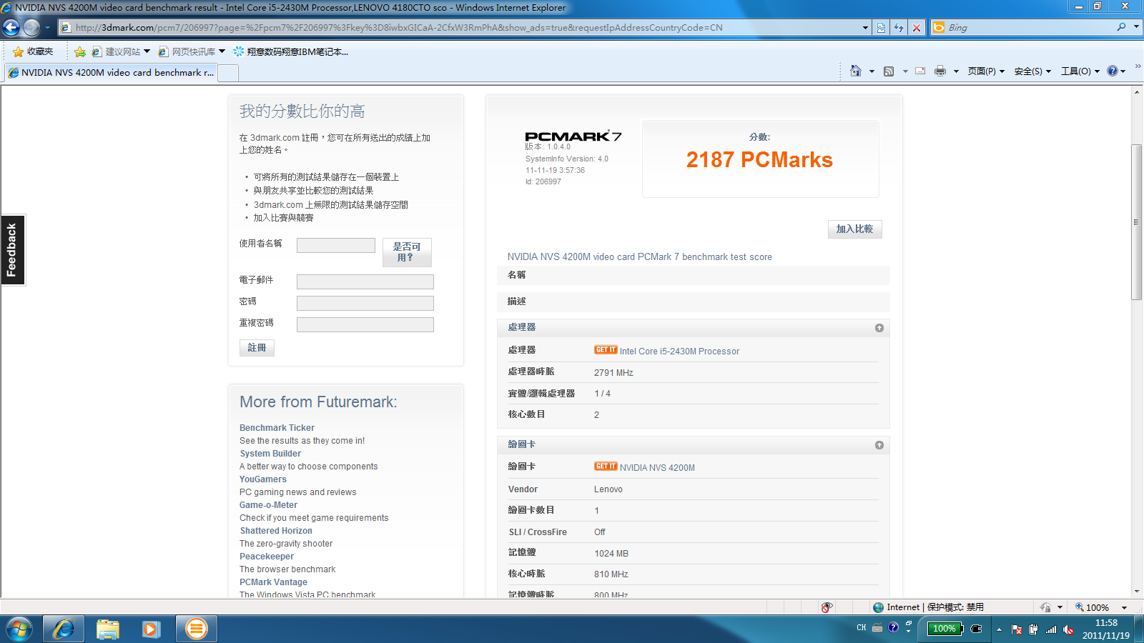This screenshot has height=643, width=1144.
Task: Click the muted volume tray icon
Action: click(x=1068, y=629)
